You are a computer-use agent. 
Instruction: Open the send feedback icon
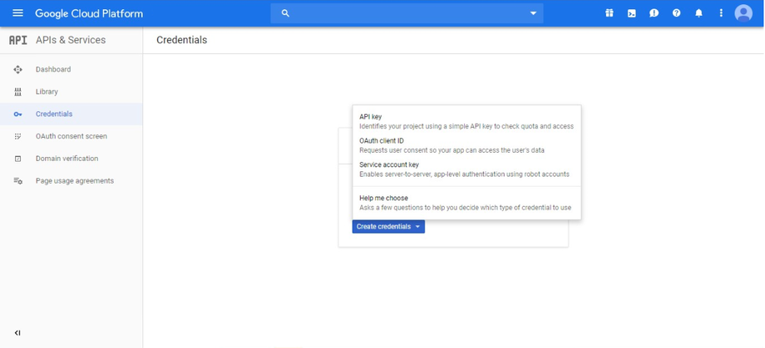[654, 13]
